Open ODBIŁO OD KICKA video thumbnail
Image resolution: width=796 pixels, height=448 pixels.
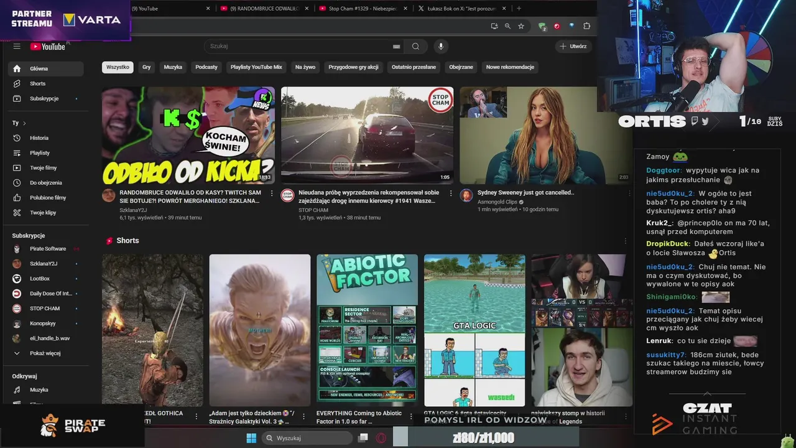tap(188, 135)
